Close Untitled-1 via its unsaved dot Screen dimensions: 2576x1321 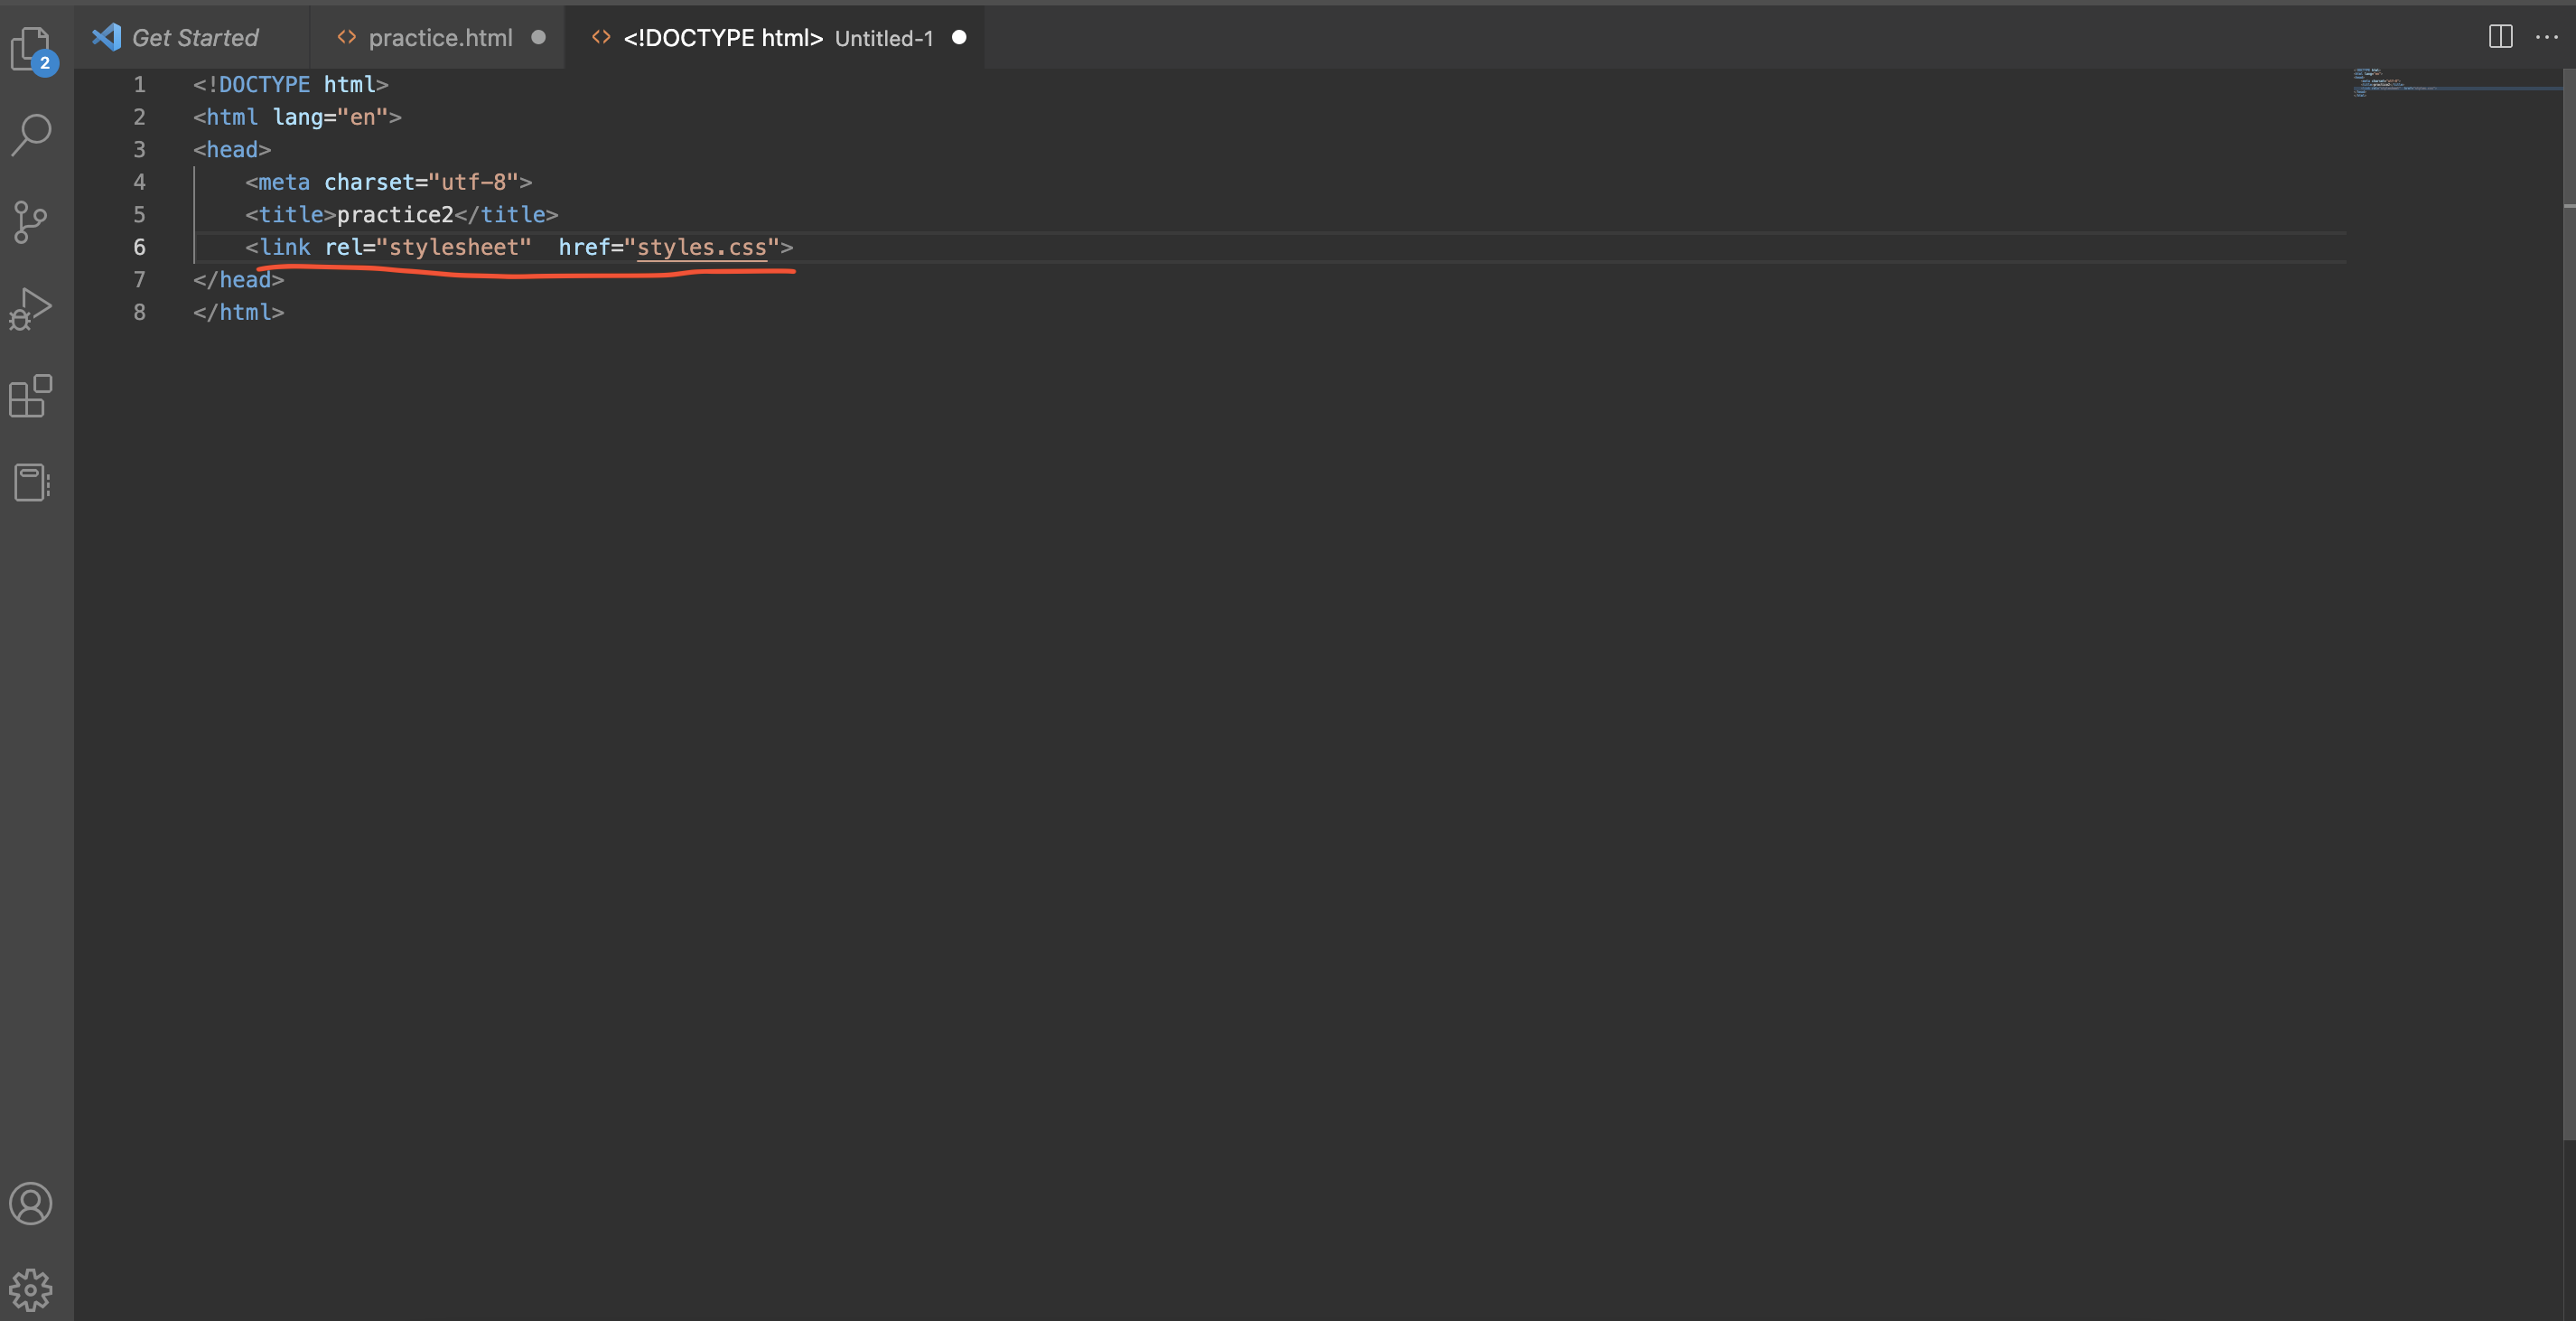point(959,37)
